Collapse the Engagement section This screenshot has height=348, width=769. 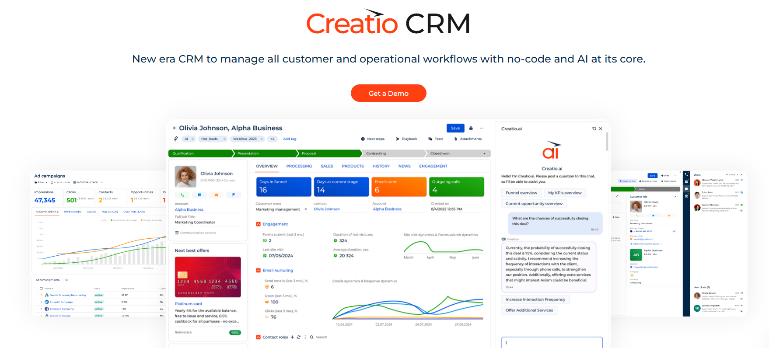point(258,224)
